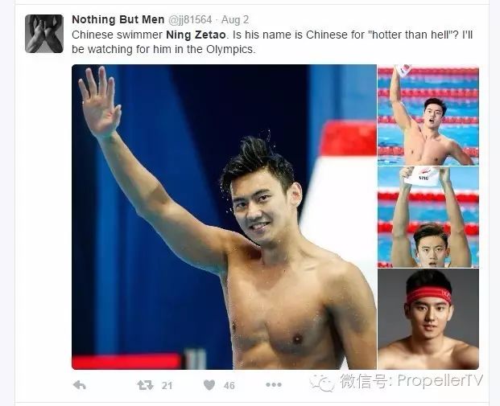The image size is (500, 406).
Task: Click the "hotter than hell" tweet text
Action: pos(410,35)
